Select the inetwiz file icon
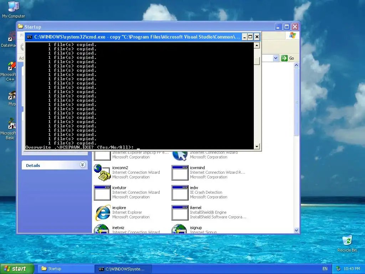365x274 pixels. point(102,229)
